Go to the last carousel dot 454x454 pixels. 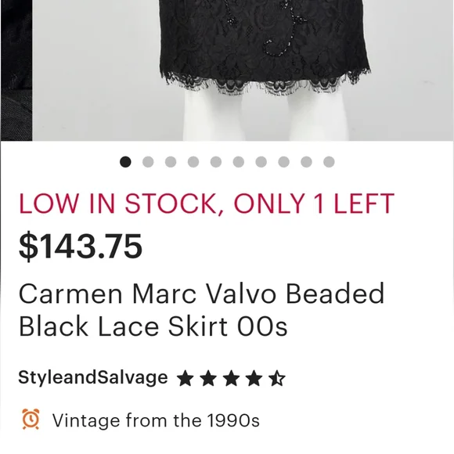(329, 161)
